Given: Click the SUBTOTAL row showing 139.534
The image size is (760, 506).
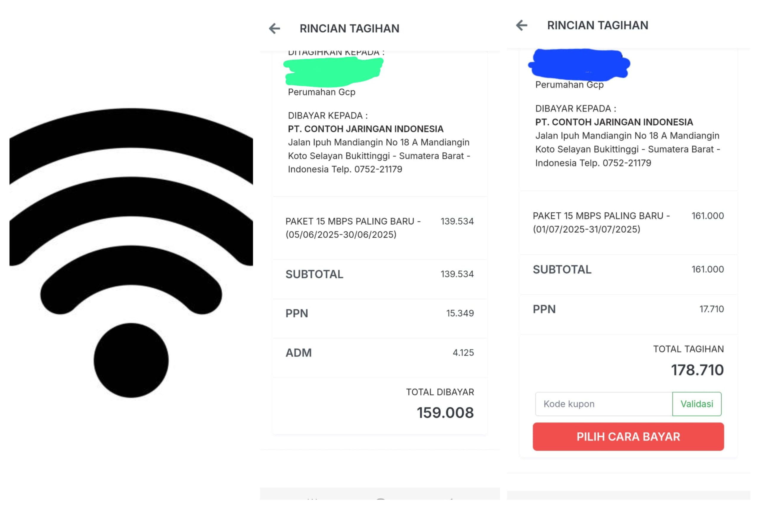Looking at the screenshot, I should click(379, 274).
